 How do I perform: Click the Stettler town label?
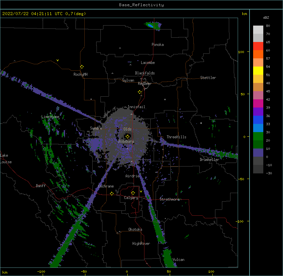point(208,78)
